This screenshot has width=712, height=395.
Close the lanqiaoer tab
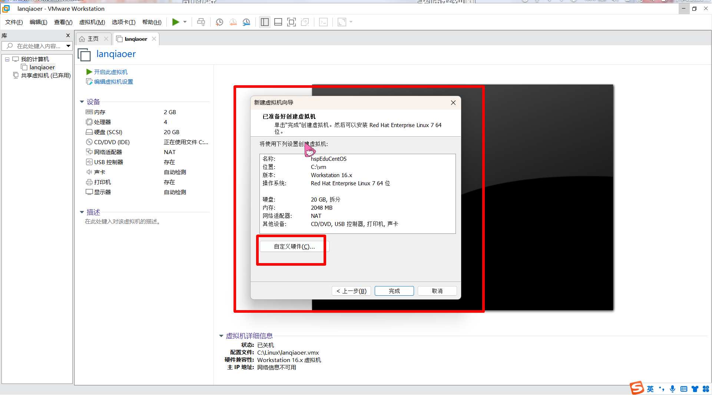click(x=154, y=39)
